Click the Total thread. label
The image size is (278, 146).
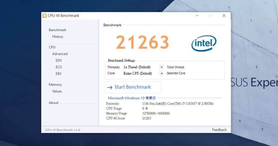pyautogui.click(x=176, y=67)
